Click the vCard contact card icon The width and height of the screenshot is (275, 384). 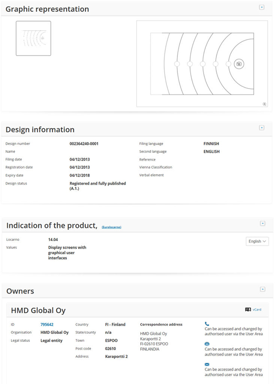[248, 310]
